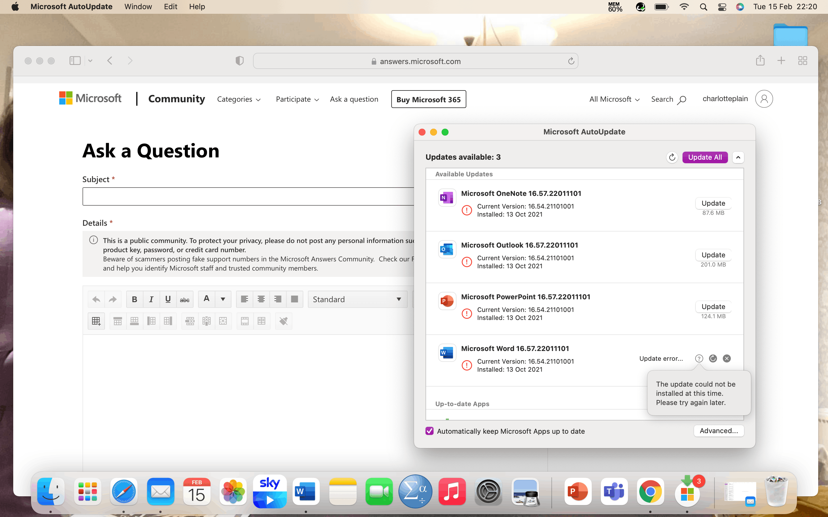This screenshot has height=517, width=828.
Task: Open the Edit menu in the menu bar
Action: (x=170, y=7)
